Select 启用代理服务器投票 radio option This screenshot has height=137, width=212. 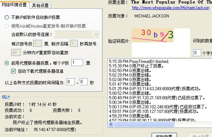pos(7,63)
